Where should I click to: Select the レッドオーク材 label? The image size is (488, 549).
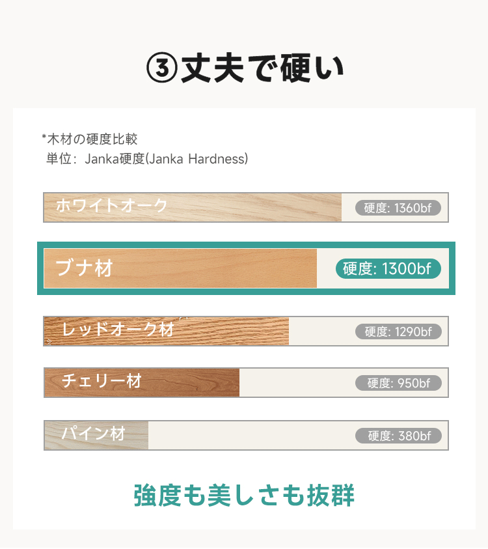pyautogui.click(x=118, y=329)
